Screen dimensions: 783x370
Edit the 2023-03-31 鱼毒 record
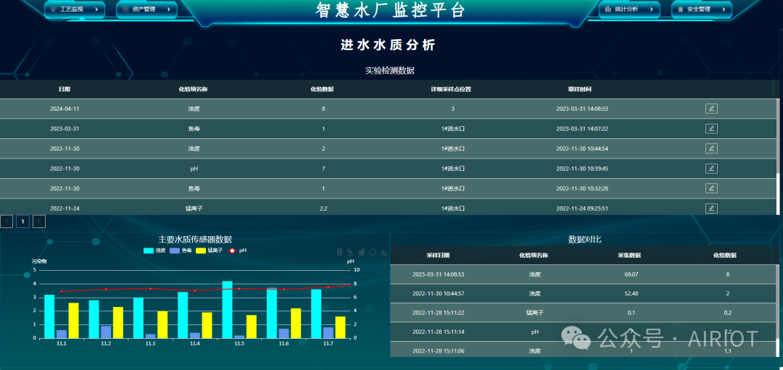click(712, 129)
